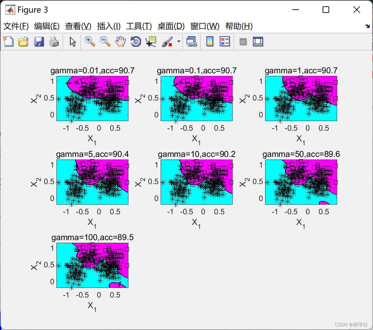Open the 查看(V) menu
The width and height of the screenshot is (373, 330).
78,26
